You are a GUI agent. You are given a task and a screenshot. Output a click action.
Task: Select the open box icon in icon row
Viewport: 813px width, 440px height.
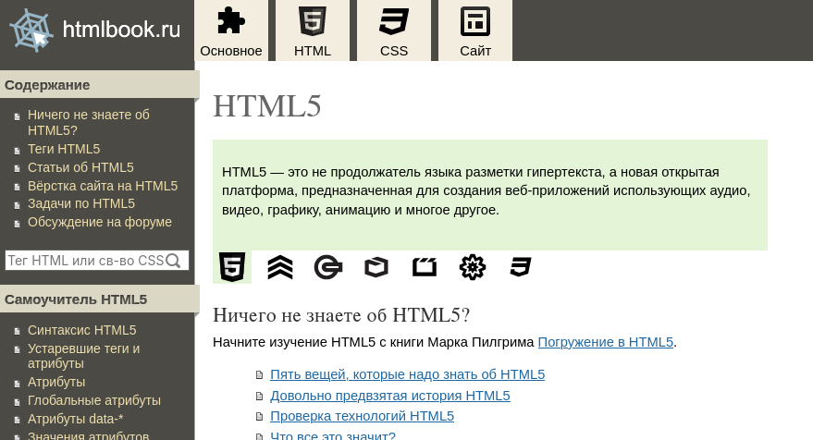point(425,267)
